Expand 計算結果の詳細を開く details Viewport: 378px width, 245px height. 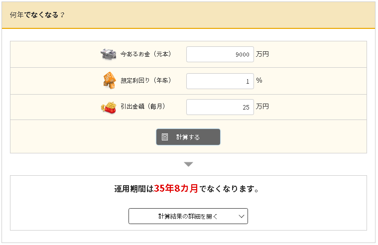point(188,216)
